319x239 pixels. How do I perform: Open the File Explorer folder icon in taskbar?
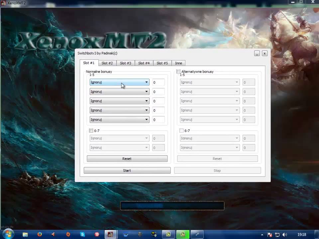click(25, 235)
